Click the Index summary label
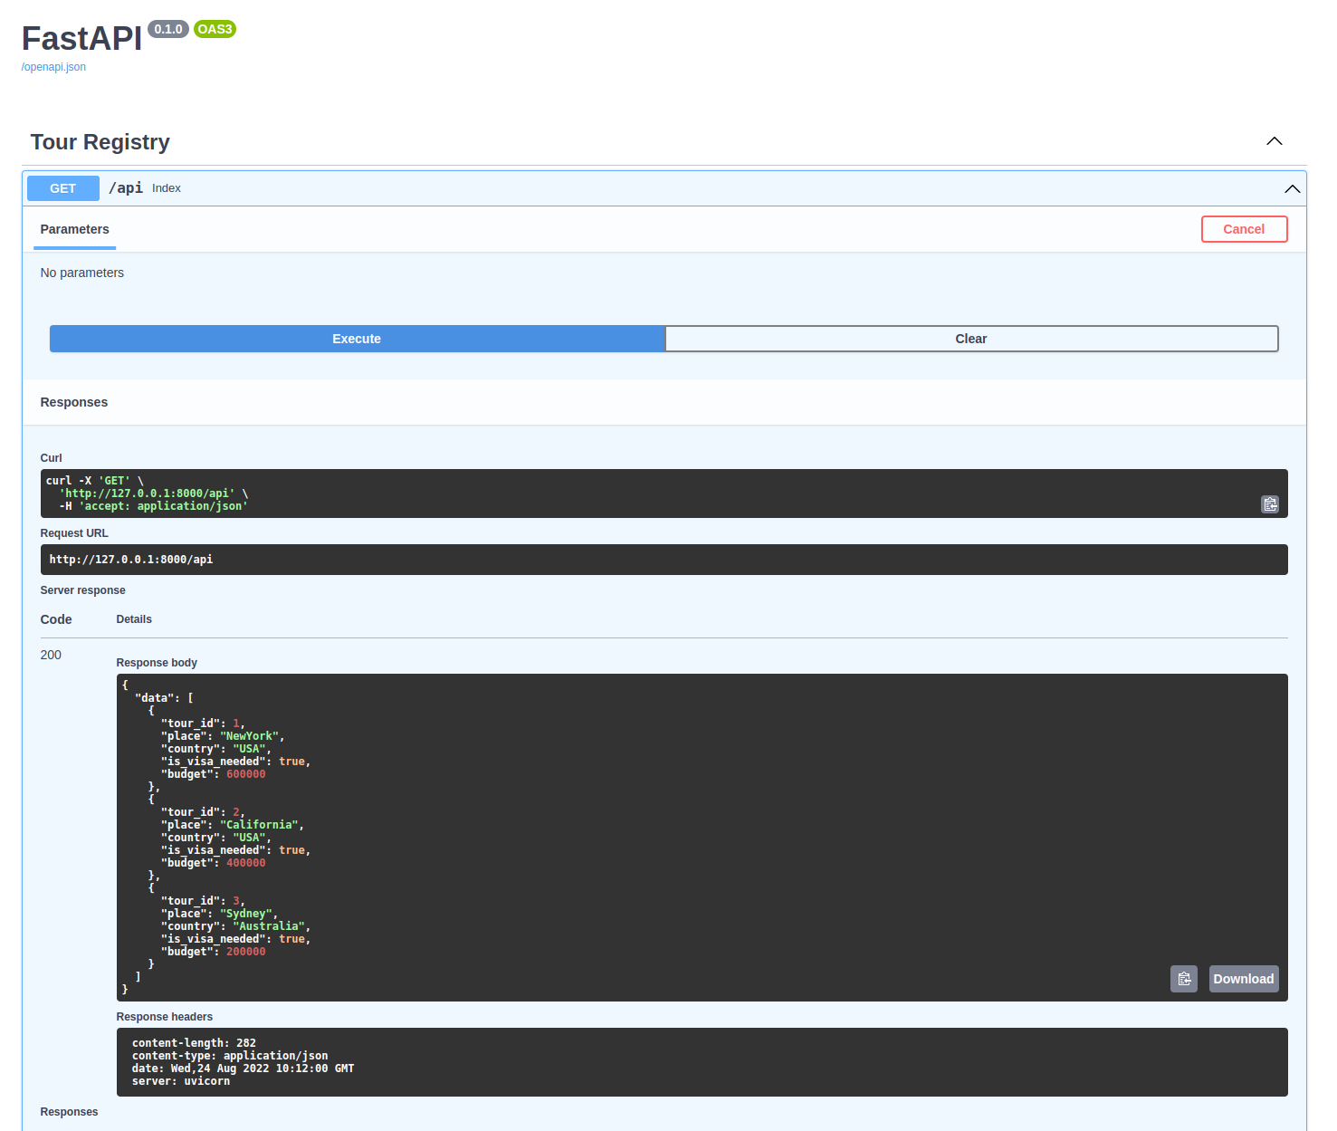 (x=167, y=188)
